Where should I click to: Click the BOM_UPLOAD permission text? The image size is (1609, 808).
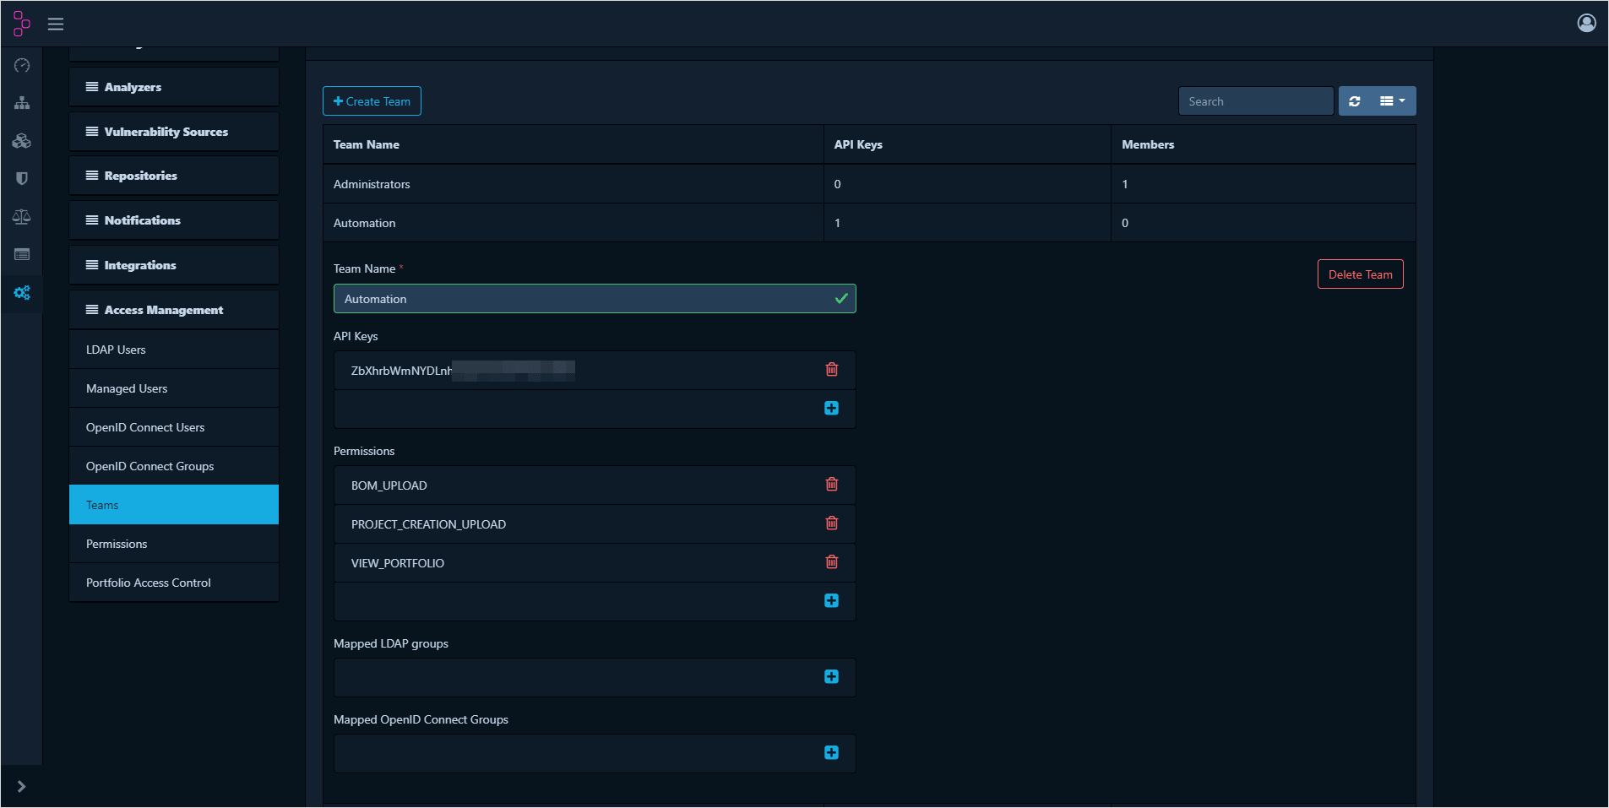(389, 485)
